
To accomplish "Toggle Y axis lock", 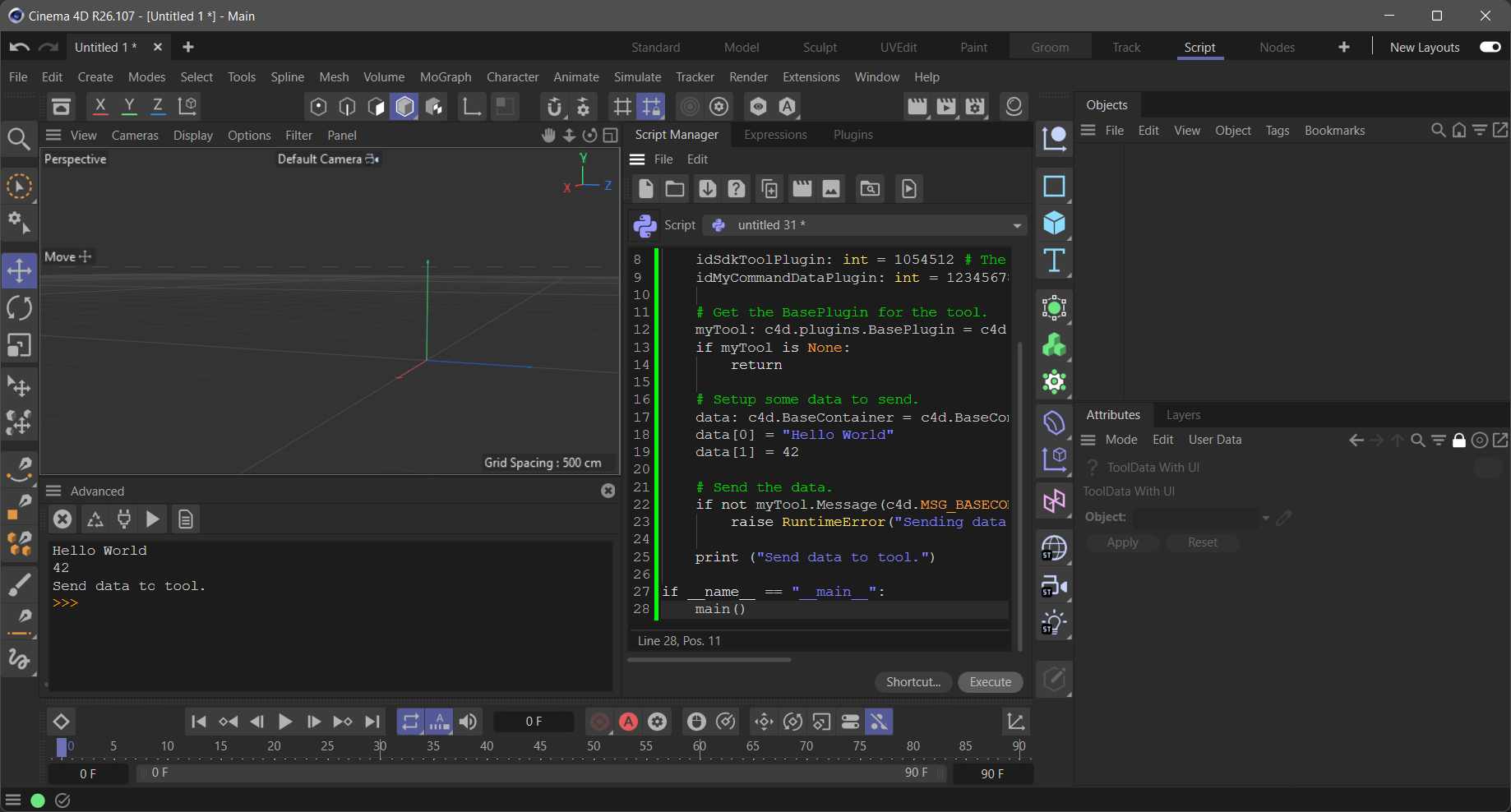I will (x=129, y=106).
